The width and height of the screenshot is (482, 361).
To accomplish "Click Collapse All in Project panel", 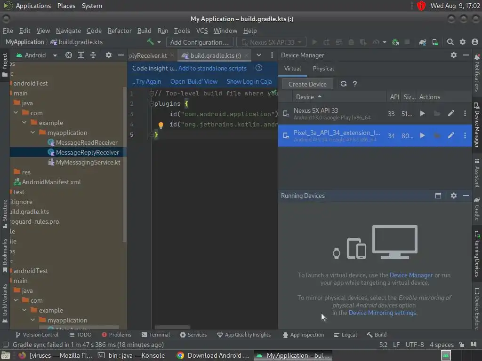I will (x=93, y=55).
